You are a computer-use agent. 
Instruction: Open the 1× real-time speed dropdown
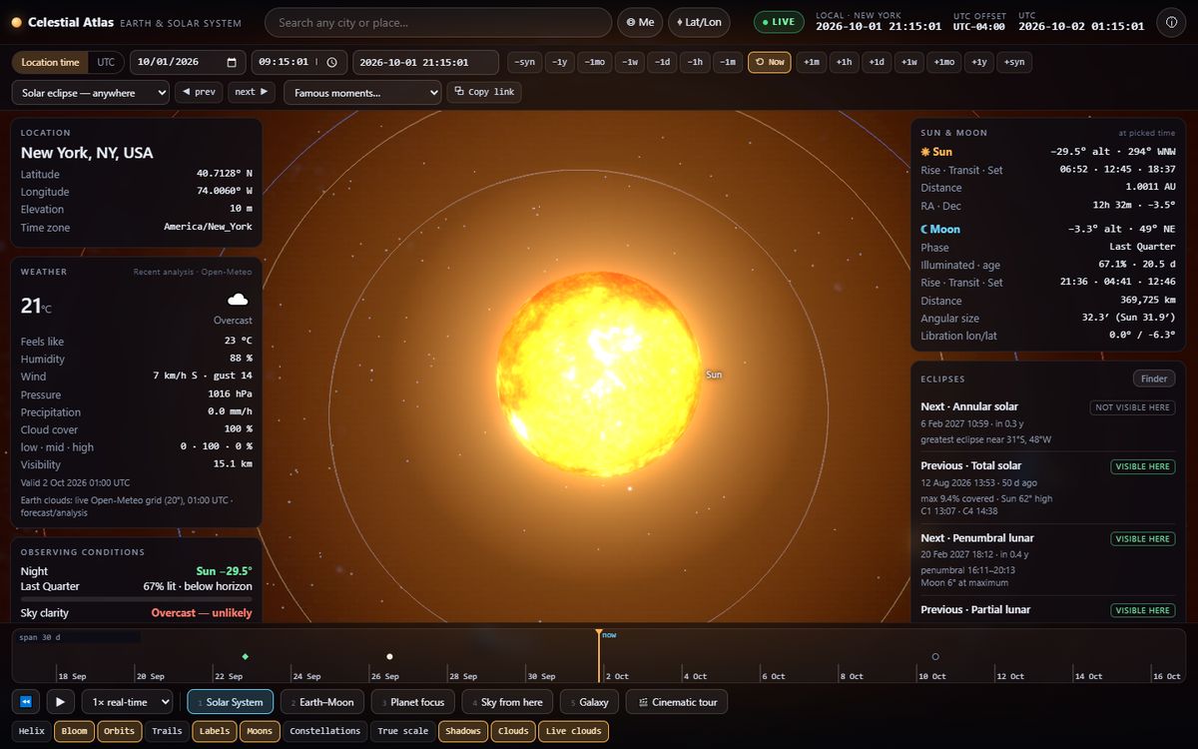click(x=128, y=702)
